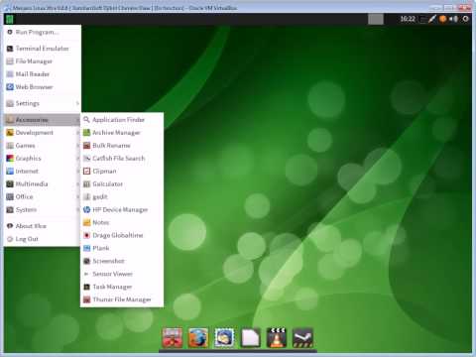Launch Catfish File Search
Image resolution: width=476 pixels, height=357 pixels.
(x=122, y=159)
